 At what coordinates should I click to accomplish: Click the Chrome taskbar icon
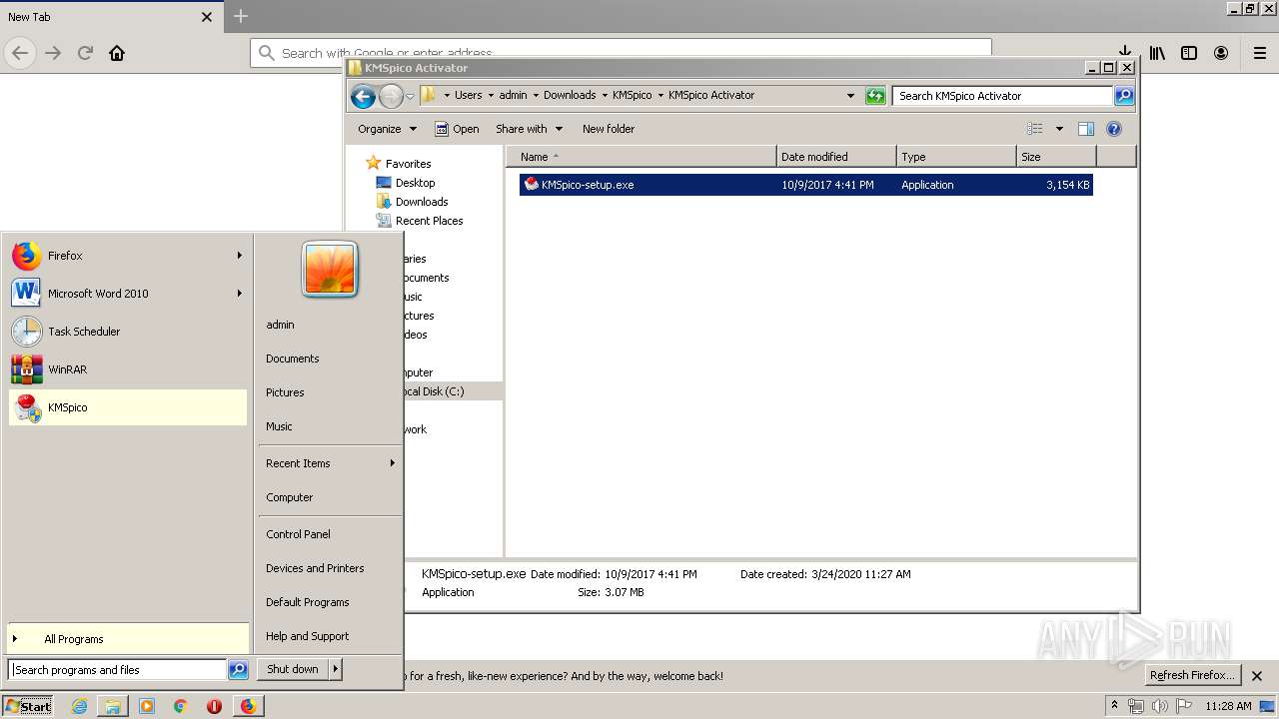tap(180, 706)
